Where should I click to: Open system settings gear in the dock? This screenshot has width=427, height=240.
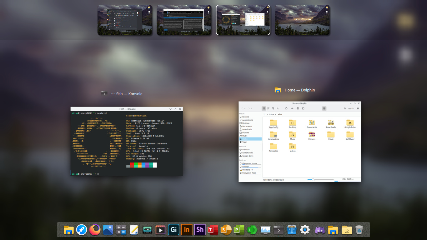click(305, 230)
